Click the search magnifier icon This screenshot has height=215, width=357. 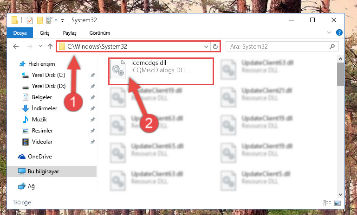click(332, 47)
